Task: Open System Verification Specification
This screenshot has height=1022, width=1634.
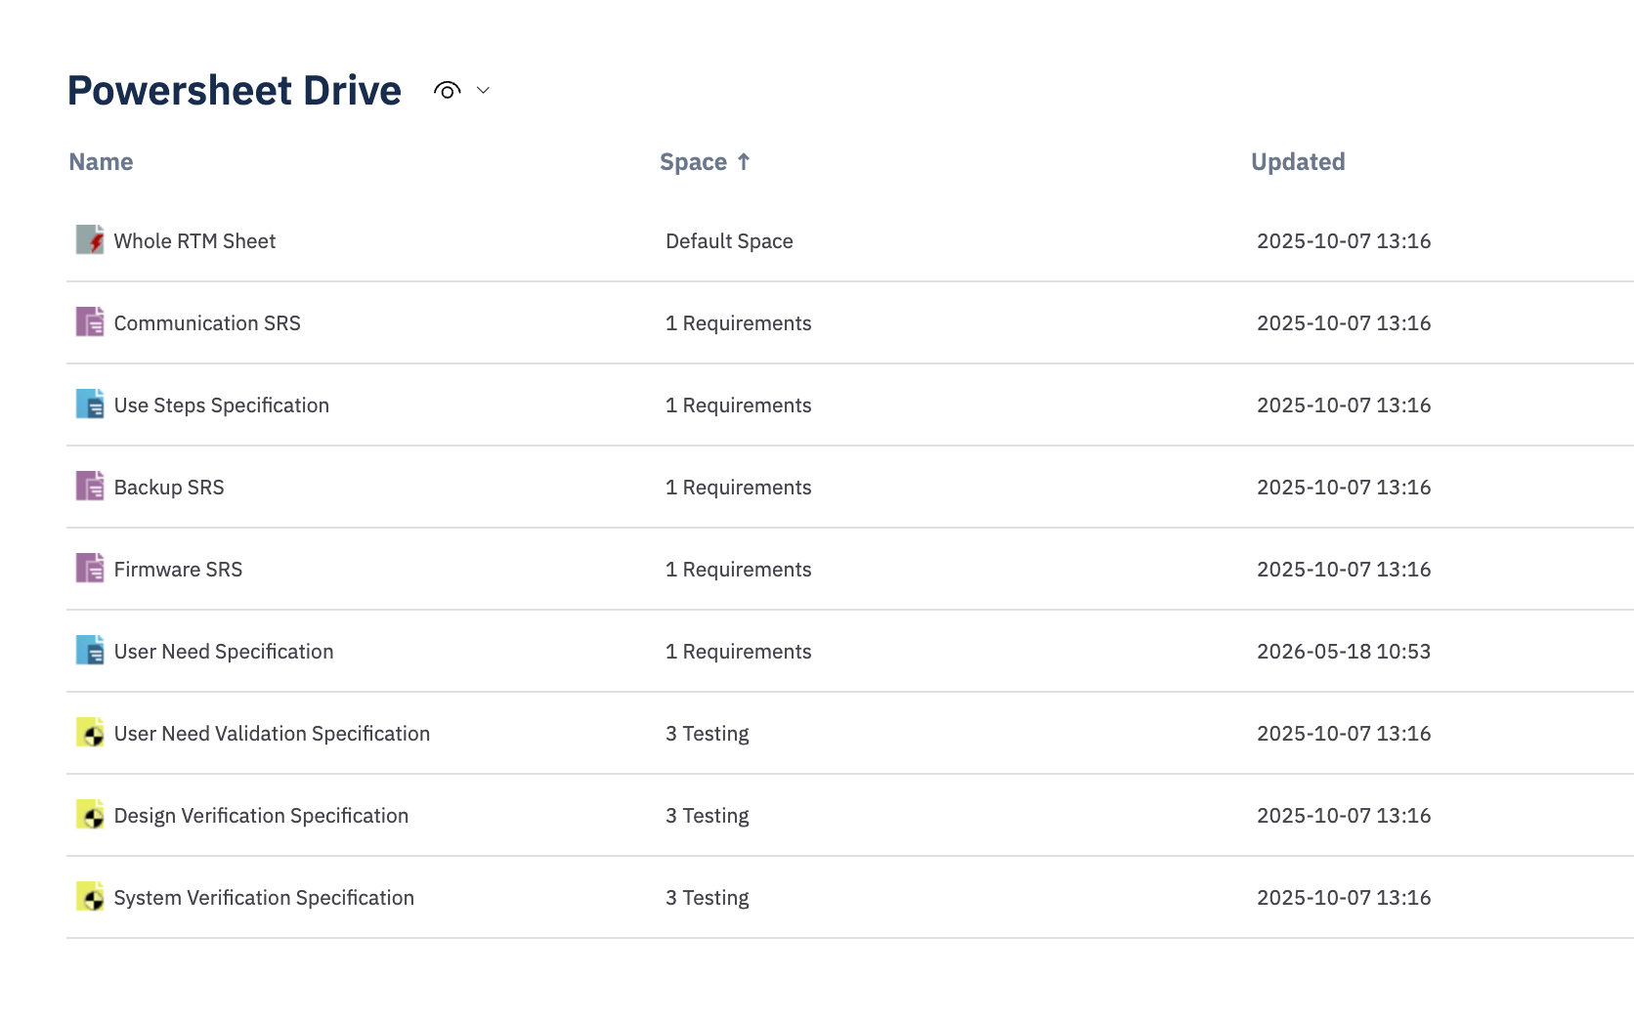Action: pos(264,898)
